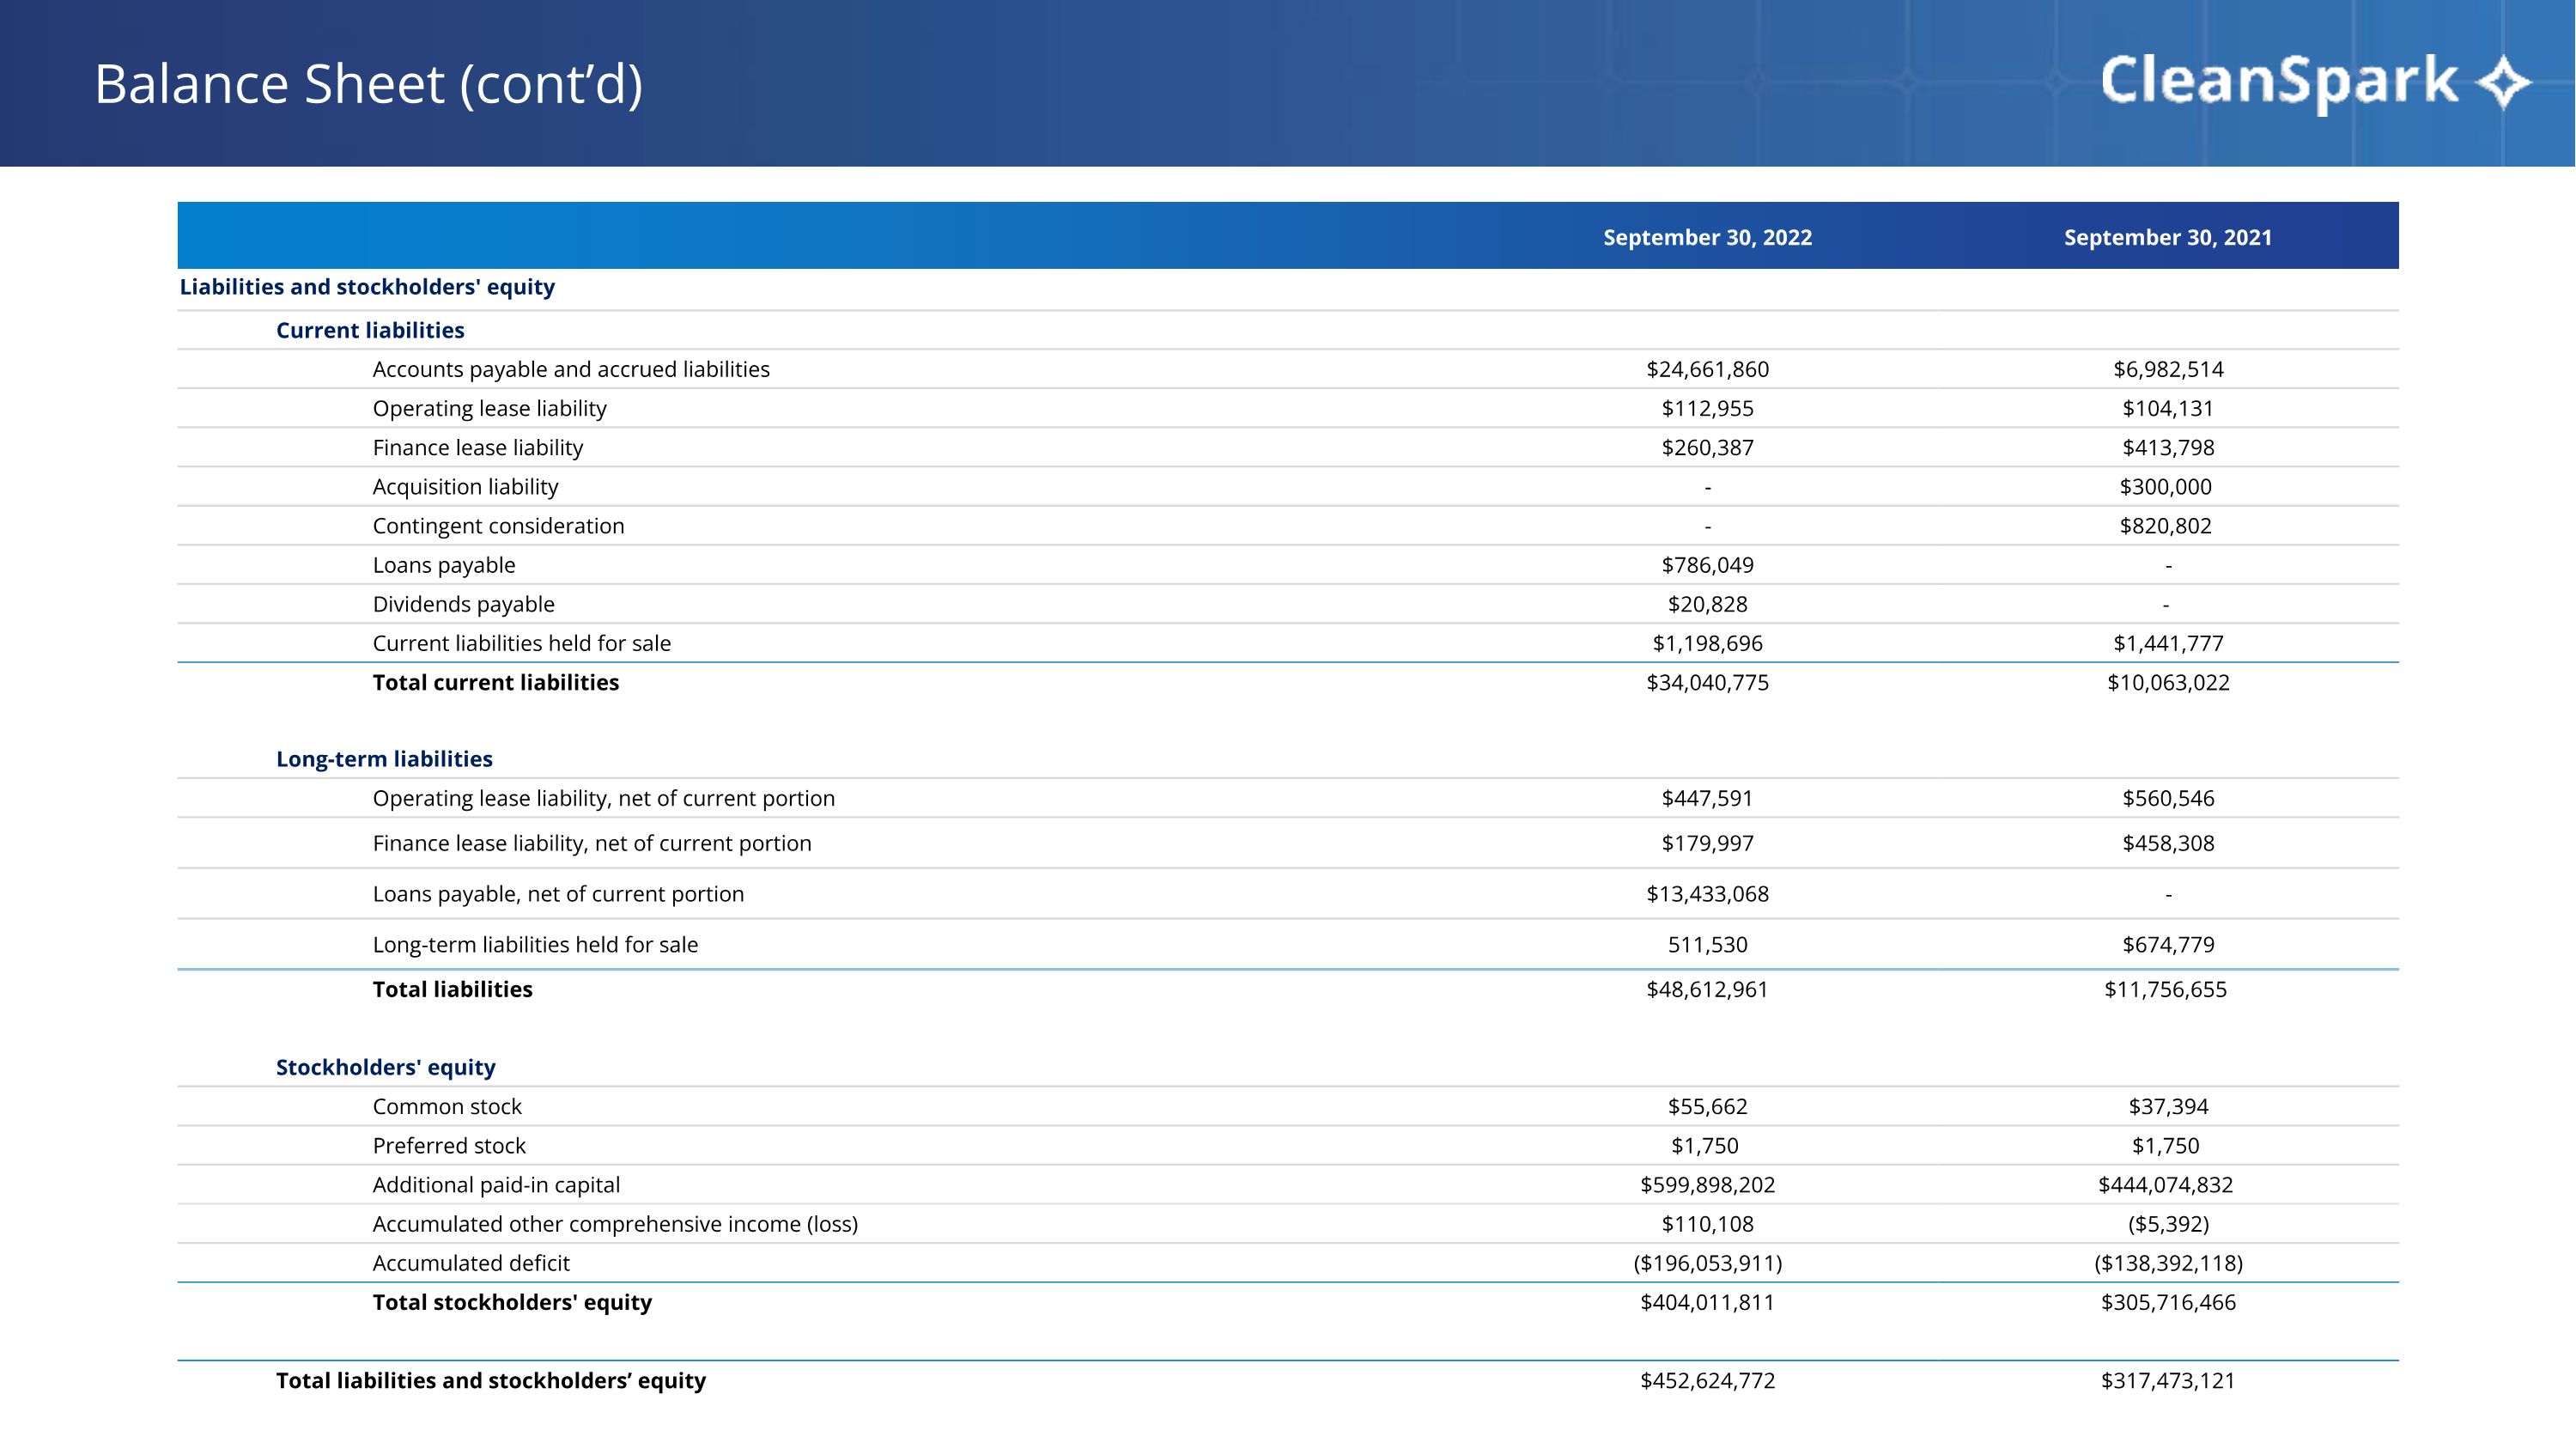
Task: Click Loans payable, net of current portion
Action: point(558,894)
